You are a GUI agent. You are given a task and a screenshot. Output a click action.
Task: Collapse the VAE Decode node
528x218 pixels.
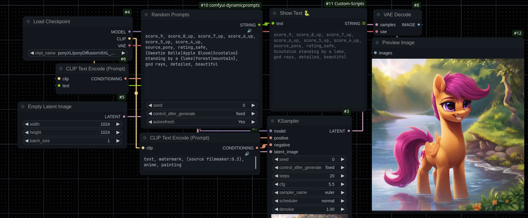point(378,14)
